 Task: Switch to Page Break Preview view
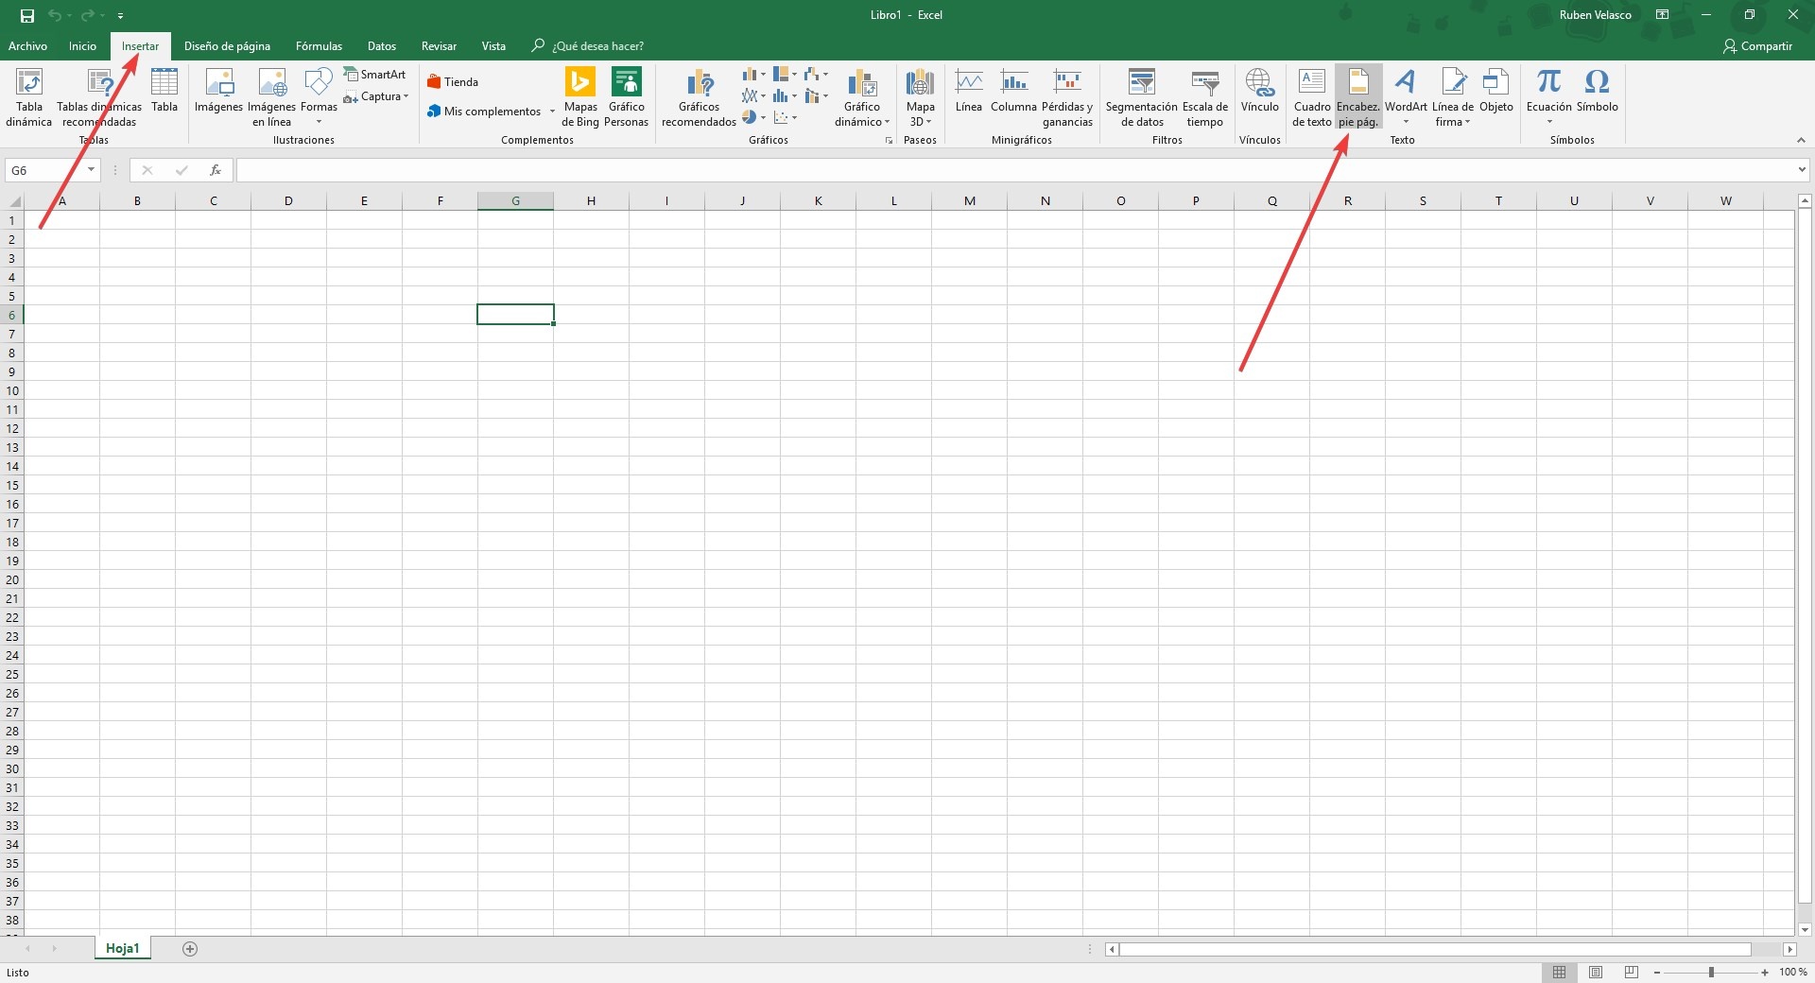pyautogui.click(x=1632, y=972)
